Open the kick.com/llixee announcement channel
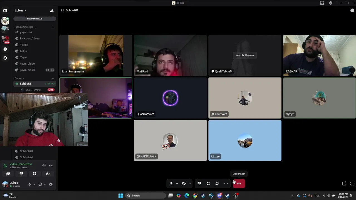356x200 pixels. click(35, 38)
